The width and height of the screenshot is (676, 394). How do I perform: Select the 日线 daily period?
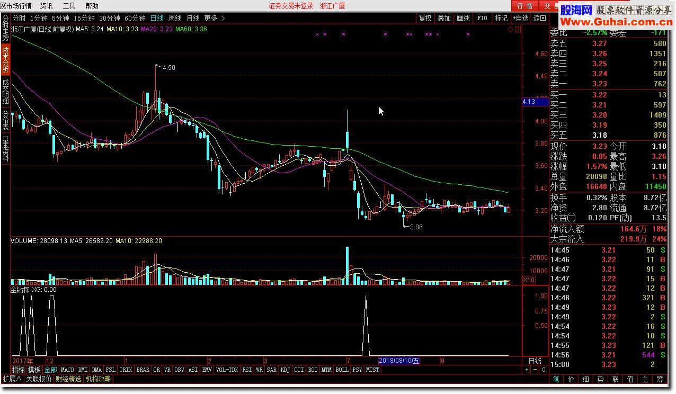tap(157, 18)
